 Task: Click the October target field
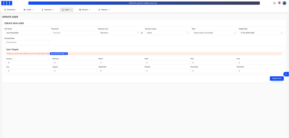click(167, 71)
